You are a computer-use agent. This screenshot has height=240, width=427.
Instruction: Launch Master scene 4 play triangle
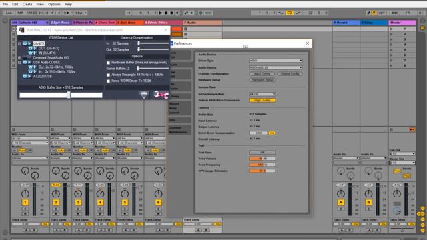click(x=392, y=45)
